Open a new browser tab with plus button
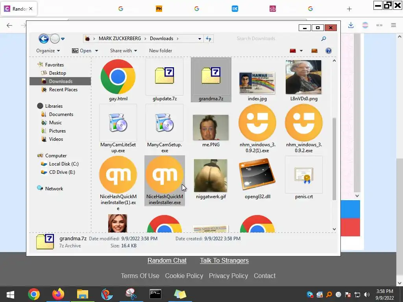 [x=349, y=9]
